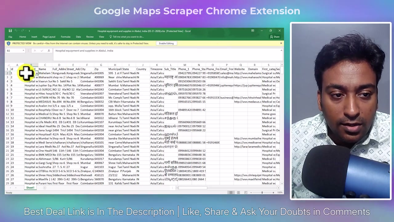394x222 pixels.
Task: Select column S header
Action: click(268, 65)
